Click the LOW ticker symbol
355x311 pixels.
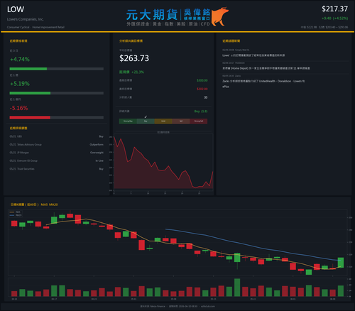tap(16, 9)
